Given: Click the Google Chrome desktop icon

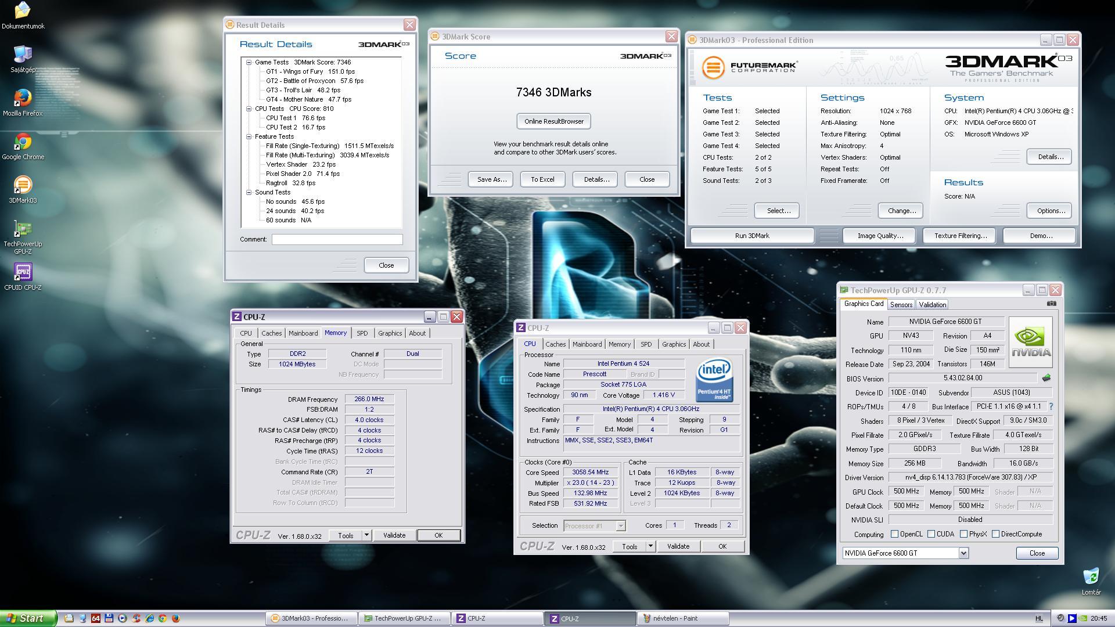Looking at the screenshot, I should click(23, 142).
